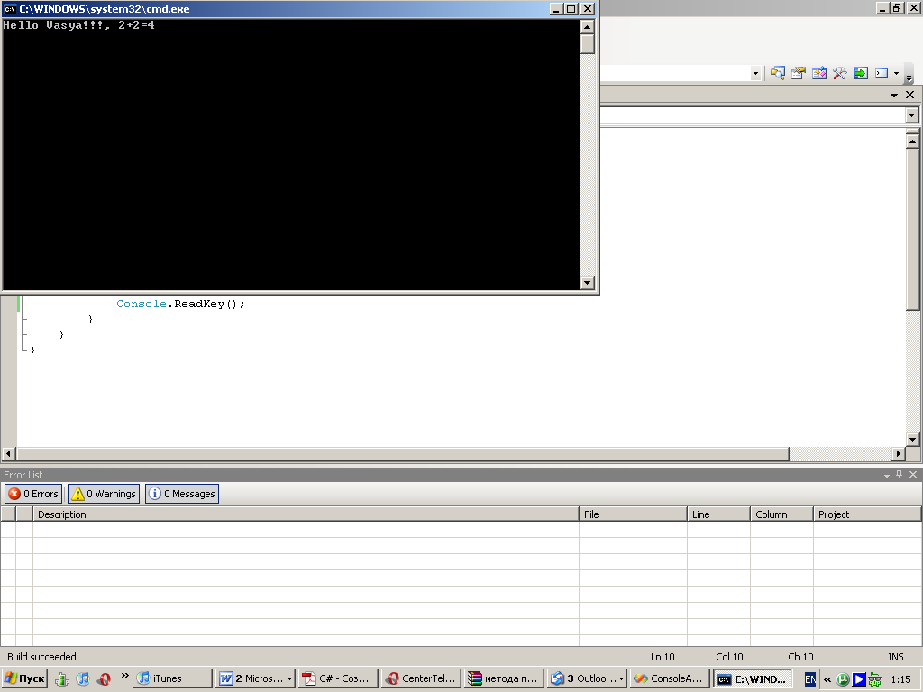Click Ch 10 status bar indicator
This screenshot has height=692, width=923.
(x=800, y=657)
